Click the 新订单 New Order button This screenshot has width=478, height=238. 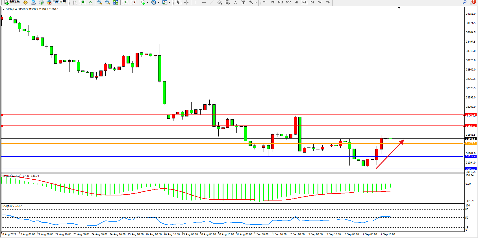[x=12, y=2]
